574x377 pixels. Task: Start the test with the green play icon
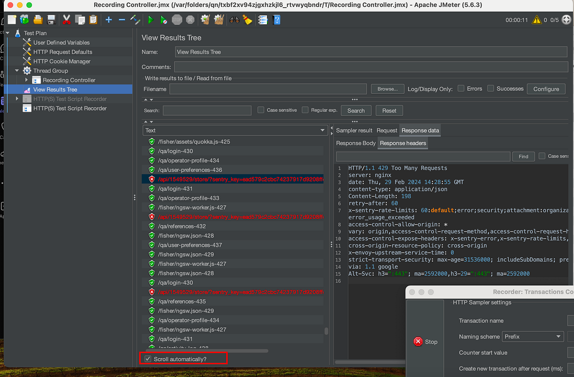(150, 20)
